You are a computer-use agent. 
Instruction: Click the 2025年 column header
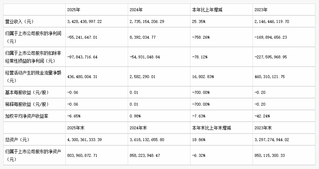(73, 10)
